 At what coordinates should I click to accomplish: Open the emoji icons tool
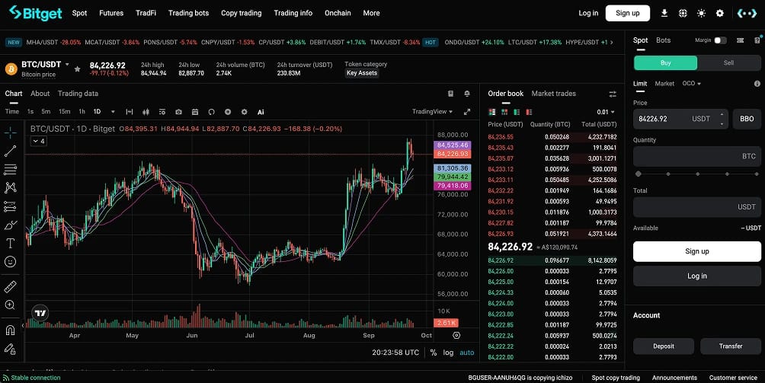point(10,262)
